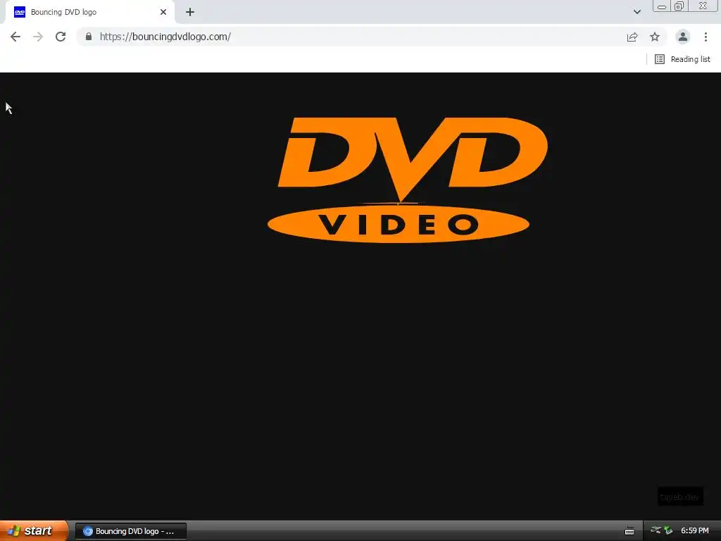
Task: Open the user profile menu
Action: click(x=683, y=37)
